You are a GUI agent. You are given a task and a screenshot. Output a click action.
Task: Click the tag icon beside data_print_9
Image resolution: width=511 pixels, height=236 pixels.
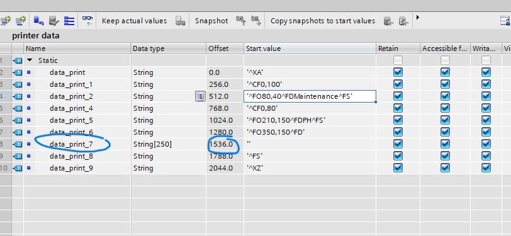point(18,168)
